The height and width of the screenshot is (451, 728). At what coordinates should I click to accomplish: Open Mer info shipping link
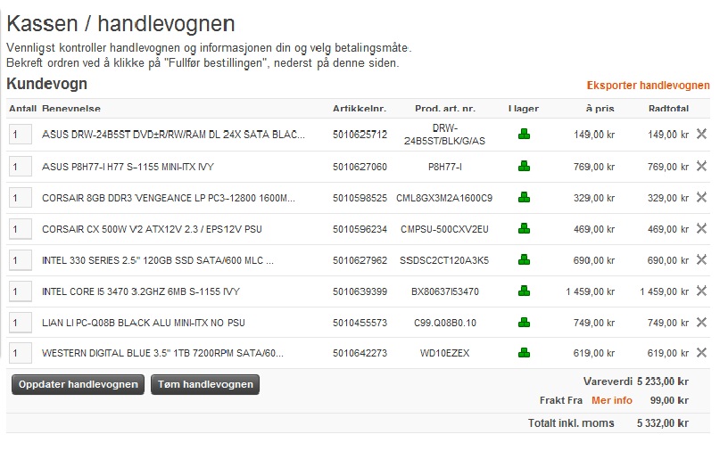pyautogui.click(x=612, y=400)
